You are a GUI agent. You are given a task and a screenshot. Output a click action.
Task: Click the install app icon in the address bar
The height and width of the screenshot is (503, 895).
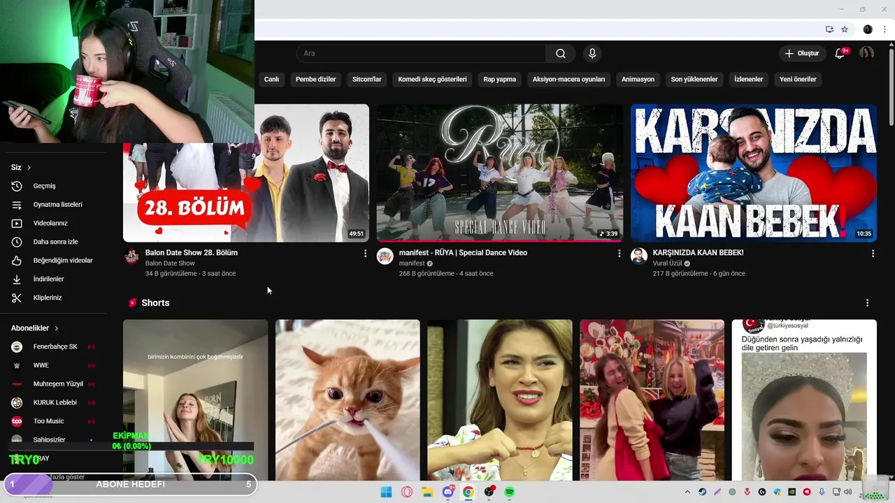829,29
